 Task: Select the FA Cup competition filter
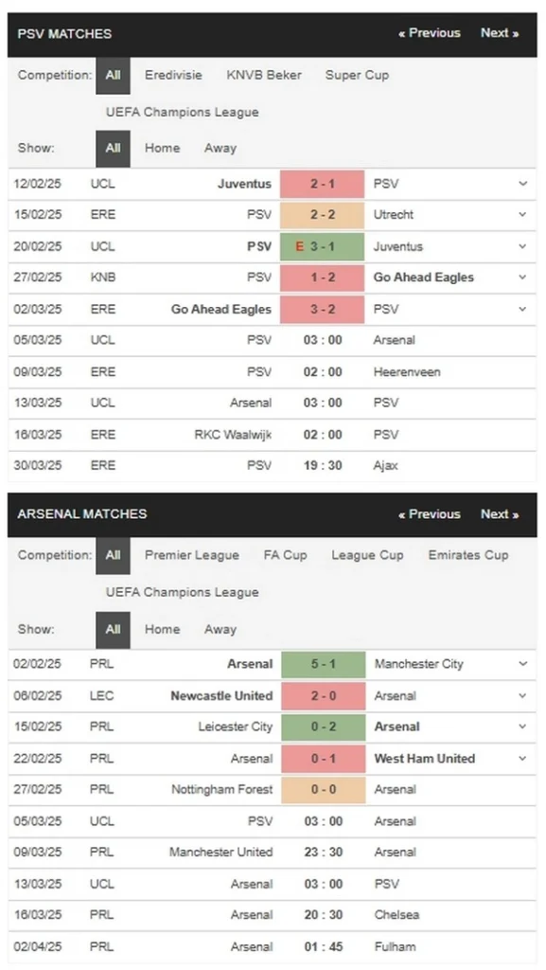(285, 556)
